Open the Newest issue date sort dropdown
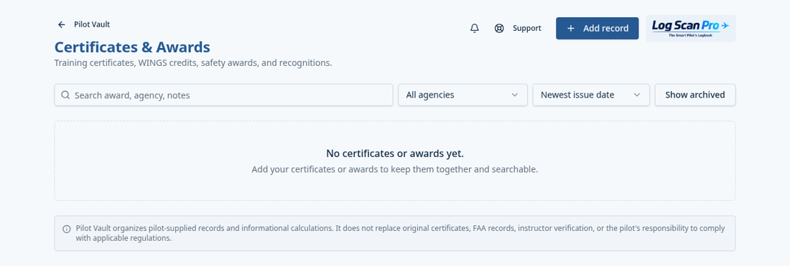Screen dimensions: 790x266 click(x=591, y=95)
